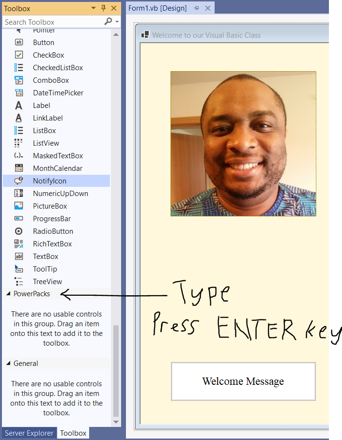Open the Toolbox window position dropdown arrow
The width and height of the screenshot is (342, 440).
(93, 8)
